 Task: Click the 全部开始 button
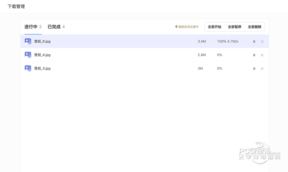pos(214,27)
